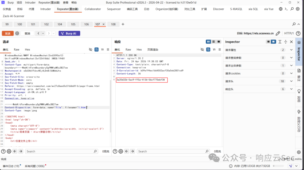Screen dimensions: 304x170
Task: Select side-by-side layout icon in response header
Action: pyautogui.click(x=208, y=42)
